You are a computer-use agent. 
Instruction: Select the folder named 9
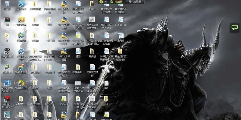[7, 37]
